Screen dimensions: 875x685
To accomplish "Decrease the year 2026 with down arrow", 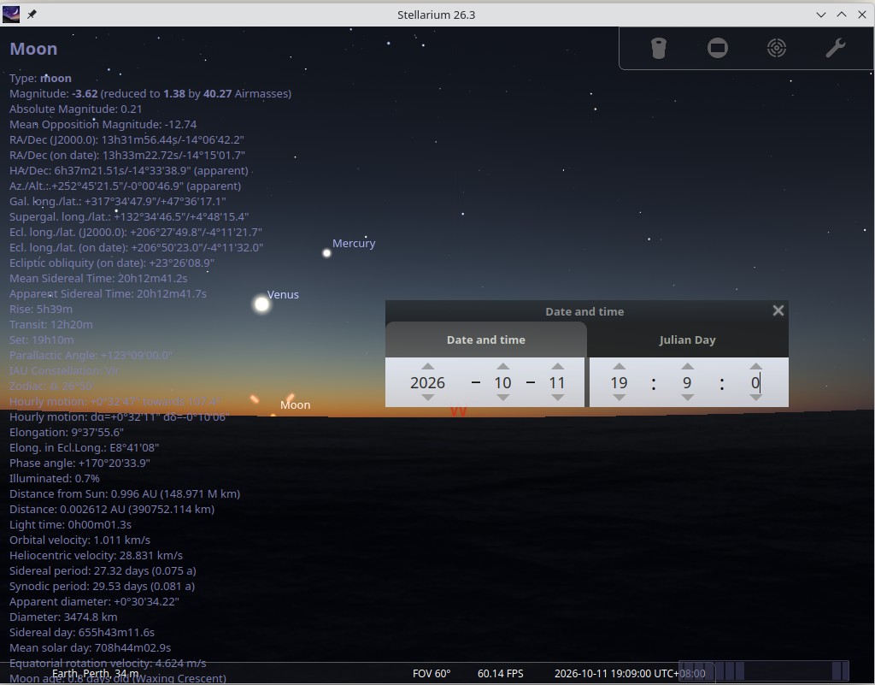I will pos(427,398).
